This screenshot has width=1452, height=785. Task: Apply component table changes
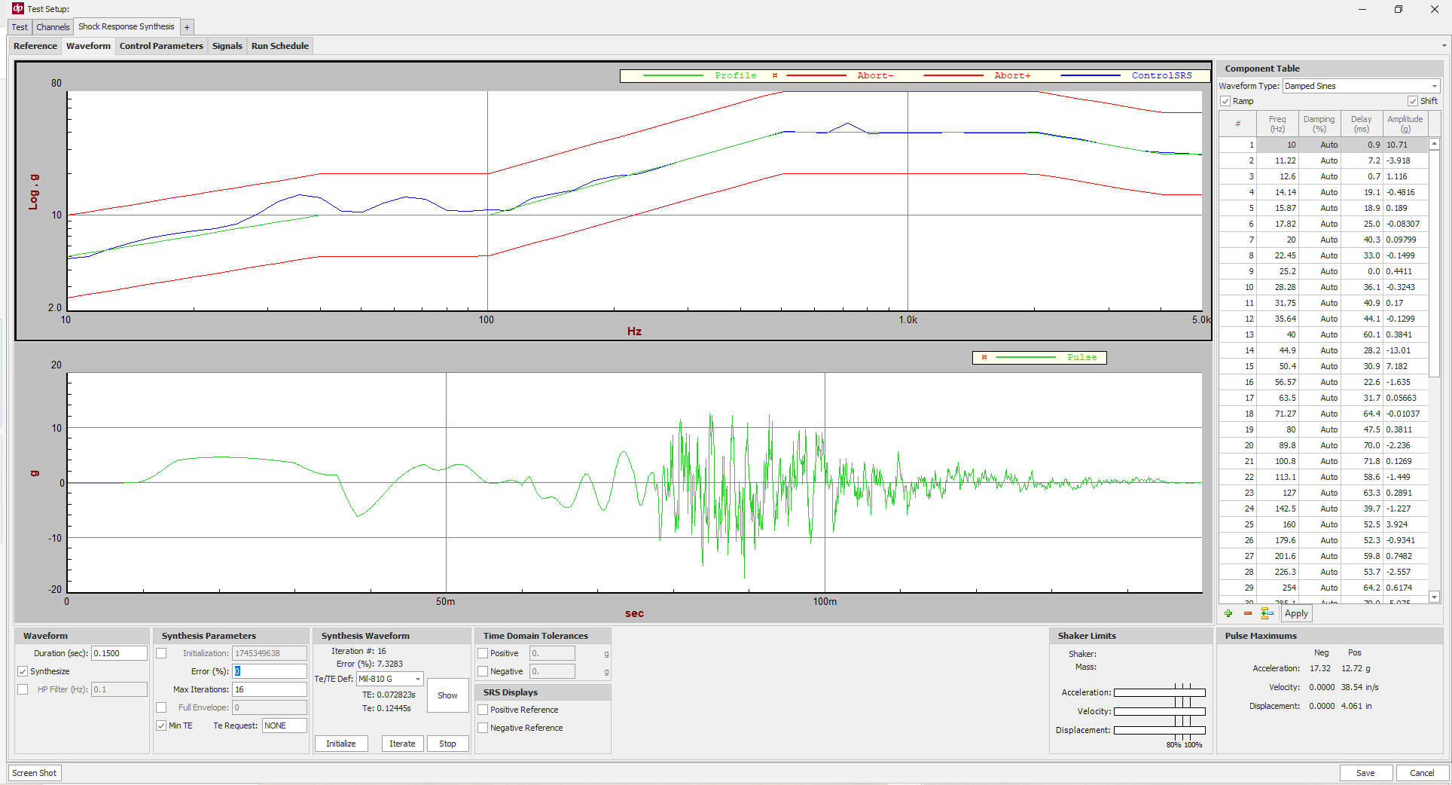click(x=1296, y=613)
